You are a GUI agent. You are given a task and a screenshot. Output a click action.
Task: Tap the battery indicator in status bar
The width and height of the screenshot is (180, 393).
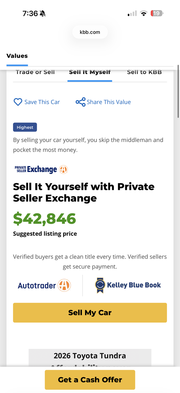click(157, 13)
